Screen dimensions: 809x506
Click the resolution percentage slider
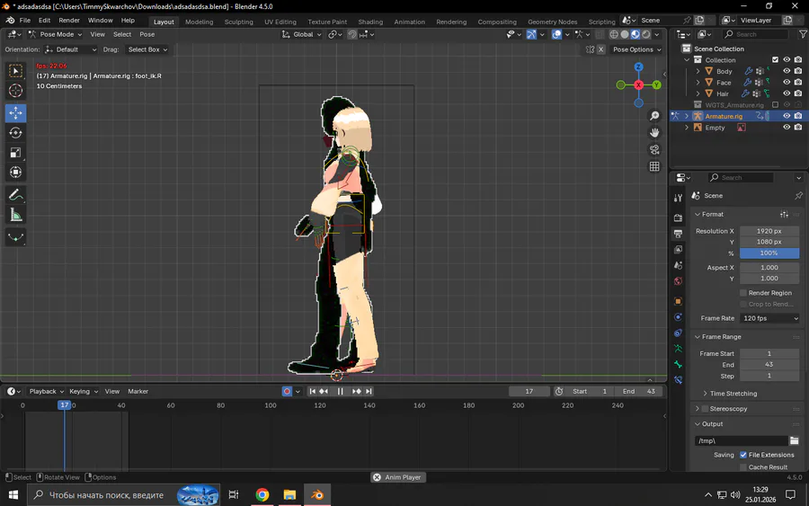click(769, 253)
